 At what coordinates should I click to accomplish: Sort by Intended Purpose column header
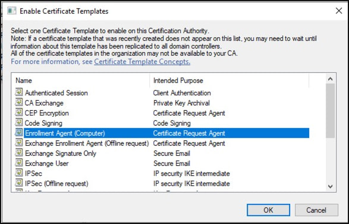click(x=229, y=81)
